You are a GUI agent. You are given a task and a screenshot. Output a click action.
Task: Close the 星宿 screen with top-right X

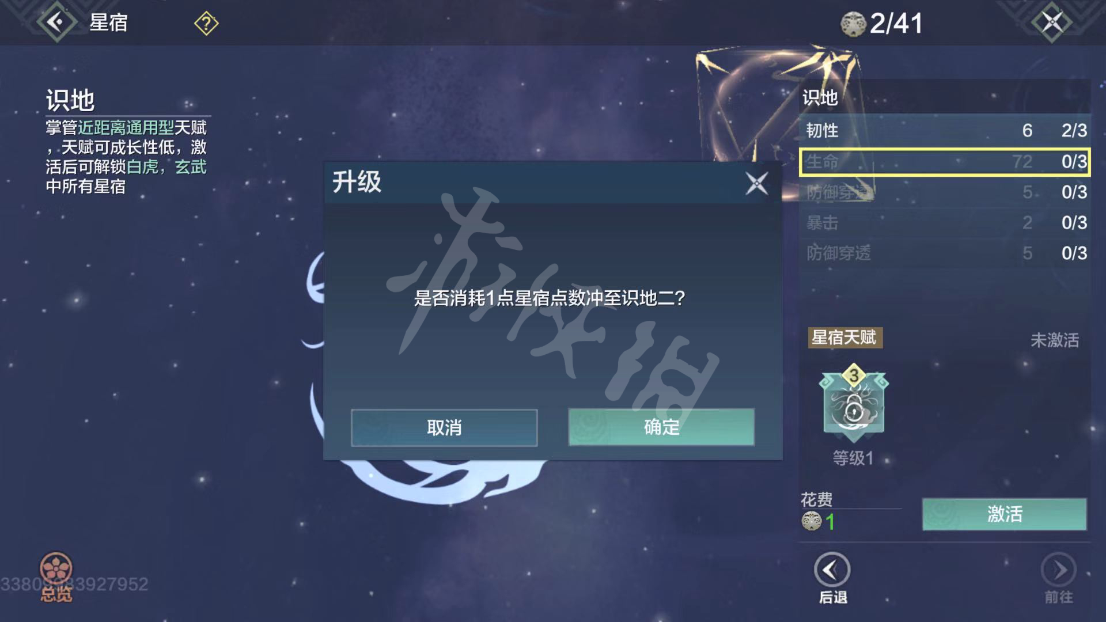click(x=1052, y=22)
